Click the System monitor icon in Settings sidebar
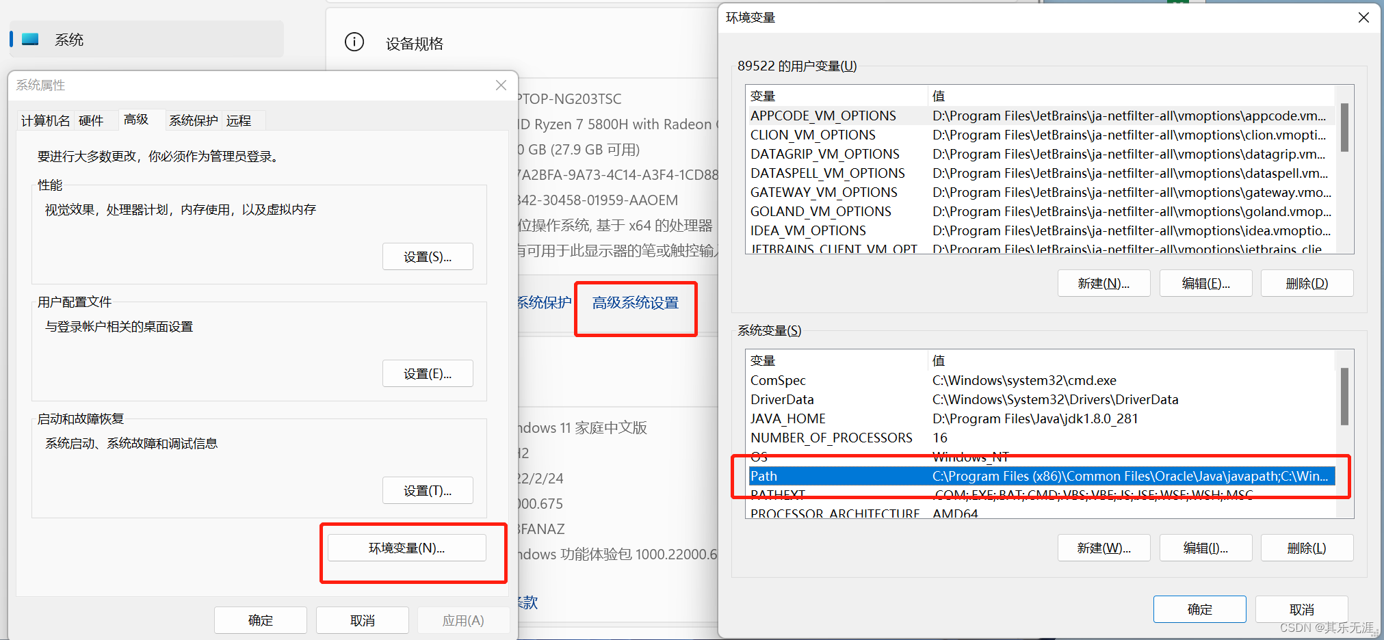The height and width of the screenshot is (640, 1384). [30, 40]
